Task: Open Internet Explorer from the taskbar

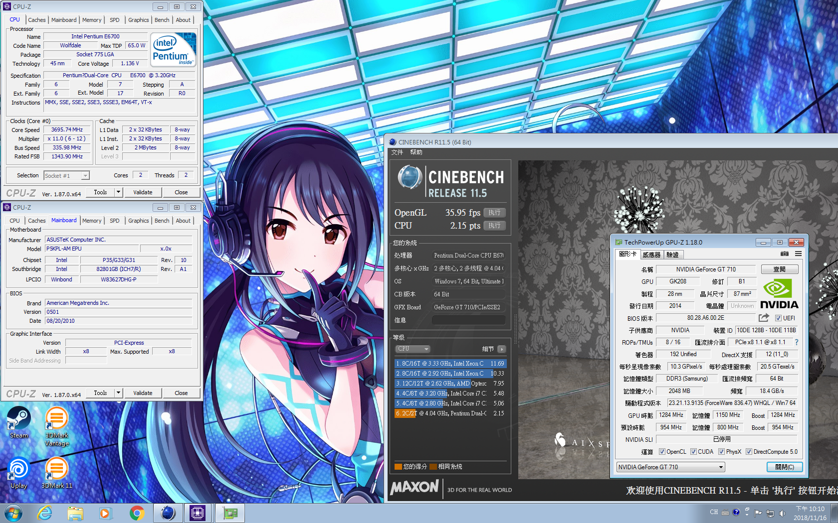Action: [x=45, y=513]
